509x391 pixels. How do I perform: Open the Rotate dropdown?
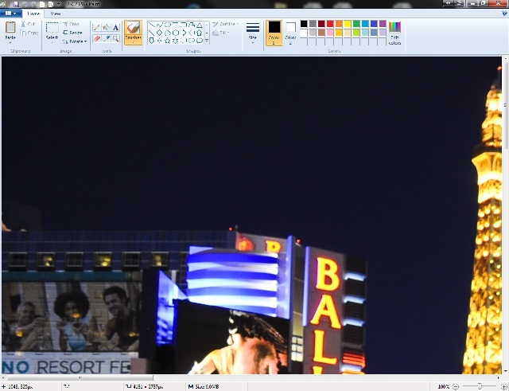[75, 41]
